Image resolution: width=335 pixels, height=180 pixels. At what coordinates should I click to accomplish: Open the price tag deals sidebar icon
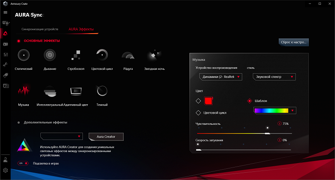(x=6, y=75)
